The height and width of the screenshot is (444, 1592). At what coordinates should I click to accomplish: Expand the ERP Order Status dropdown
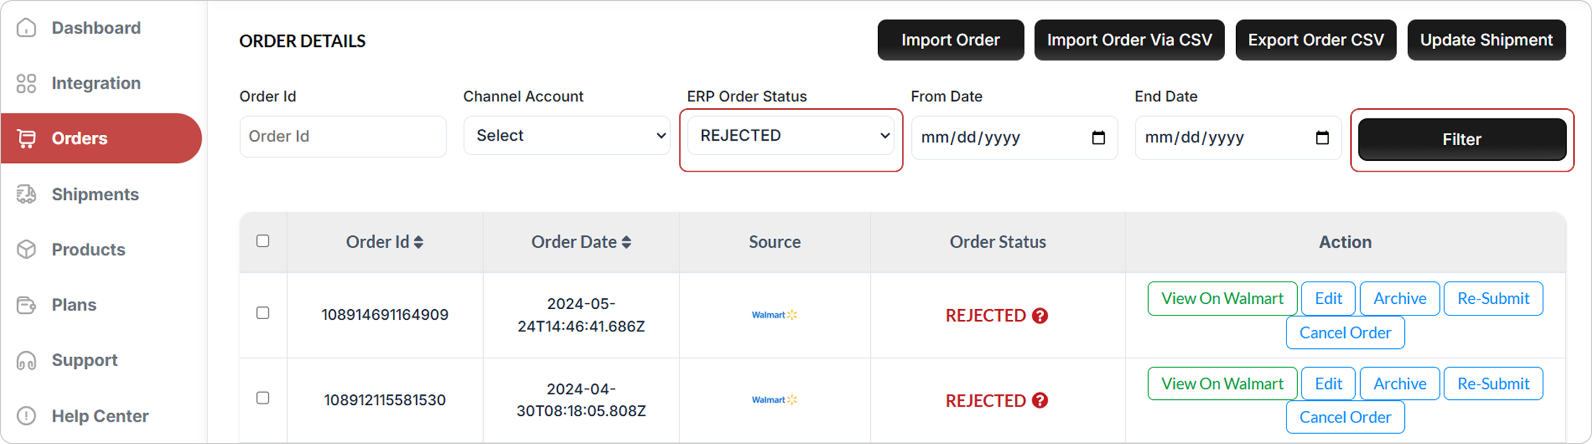pyautogui.click(x=790, y=136)
